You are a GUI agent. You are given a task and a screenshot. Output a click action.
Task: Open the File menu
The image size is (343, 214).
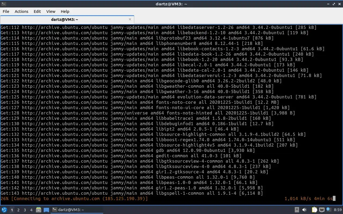coord(6,11)
